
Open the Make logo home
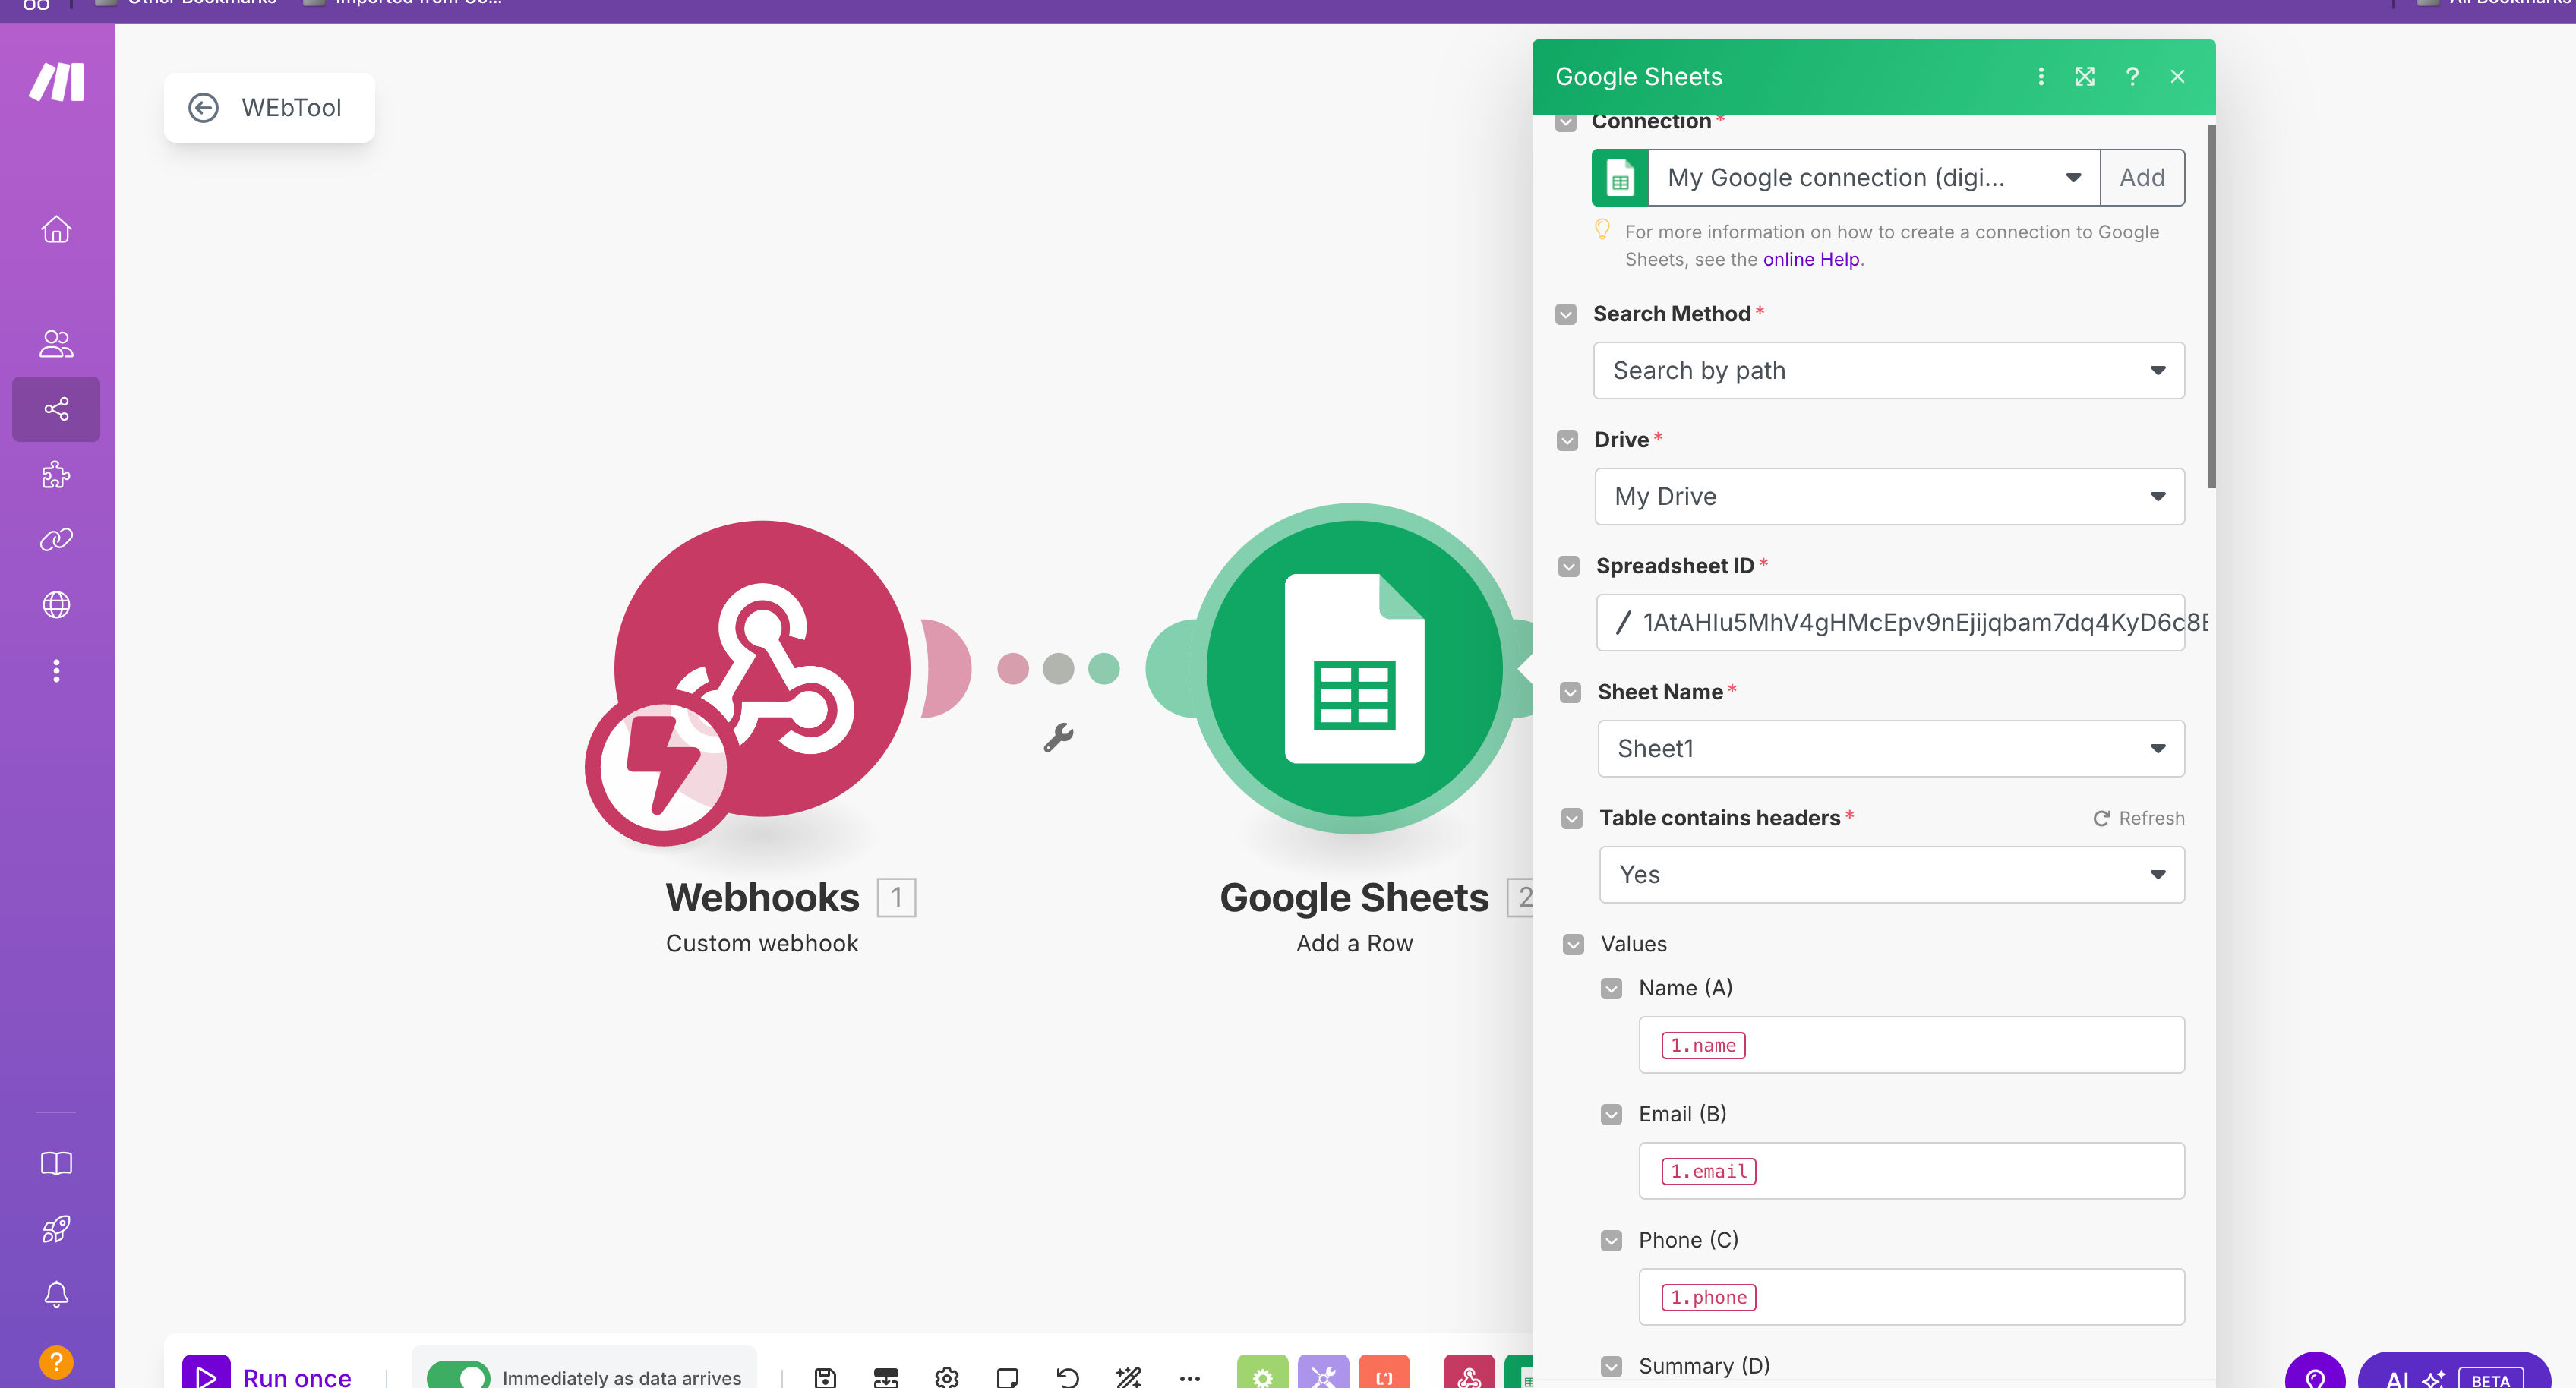click(57, 82)
